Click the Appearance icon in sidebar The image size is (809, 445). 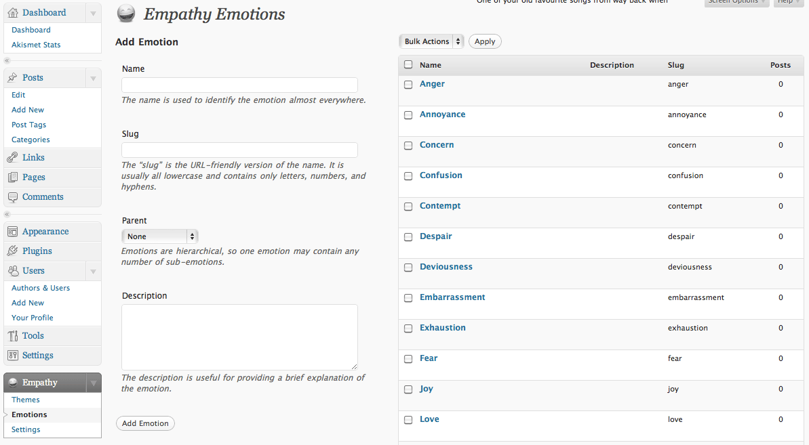(13, 232)
